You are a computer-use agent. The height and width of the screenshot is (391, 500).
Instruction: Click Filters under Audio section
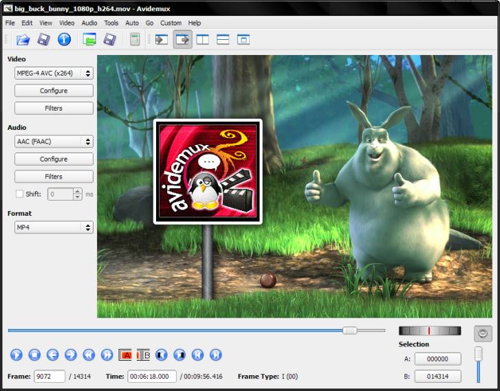(54, 176)
